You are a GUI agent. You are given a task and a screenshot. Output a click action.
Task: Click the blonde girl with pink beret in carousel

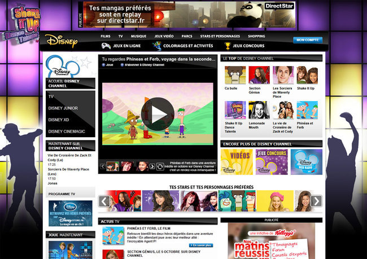click(276, 201)
